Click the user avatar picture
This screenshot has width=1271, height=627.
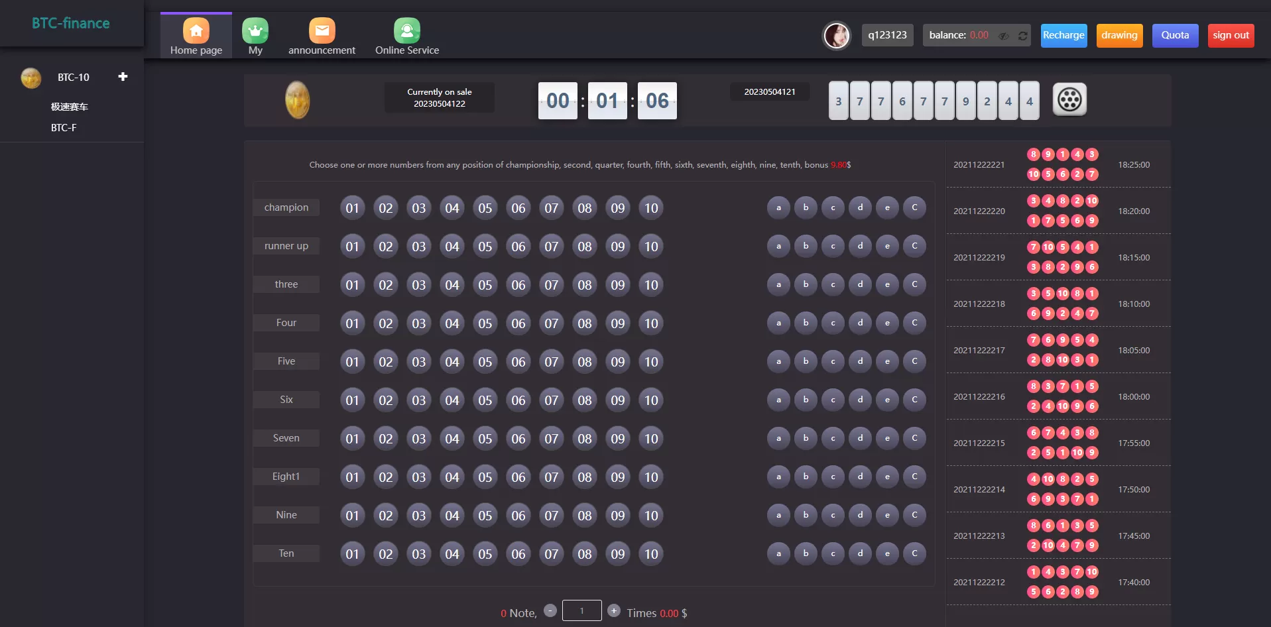click(836, 36)
